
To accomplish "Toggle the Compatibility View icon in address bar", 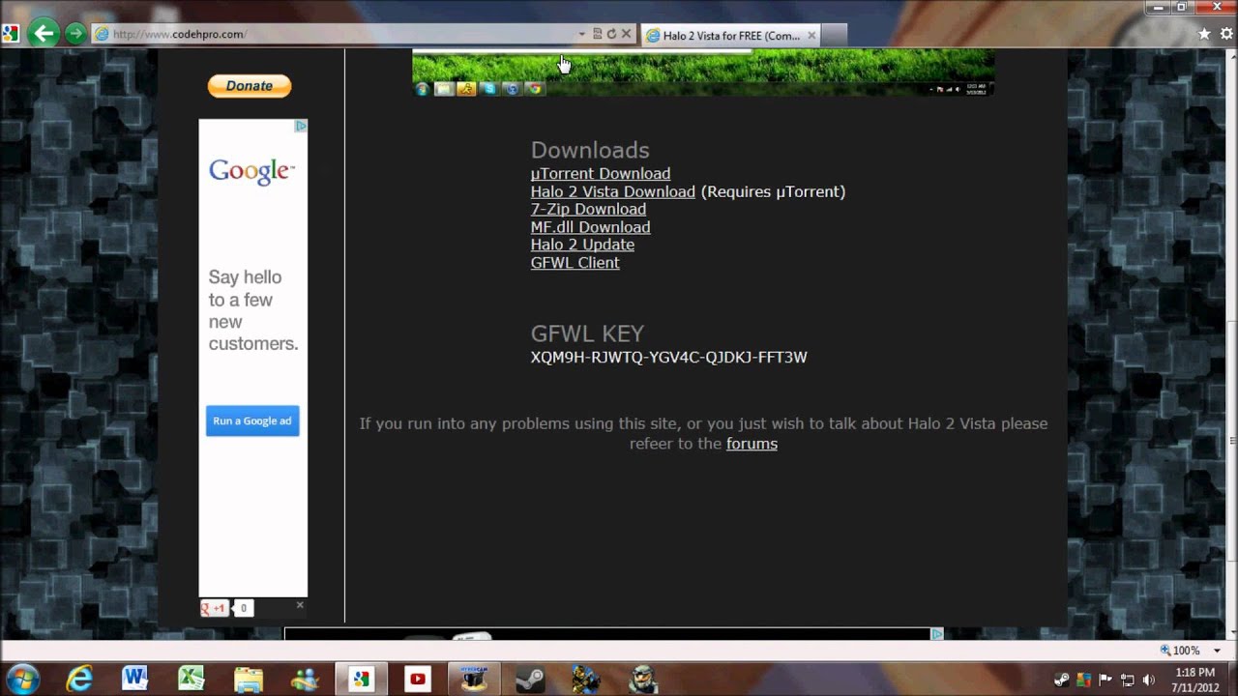I will coord(597,34).
